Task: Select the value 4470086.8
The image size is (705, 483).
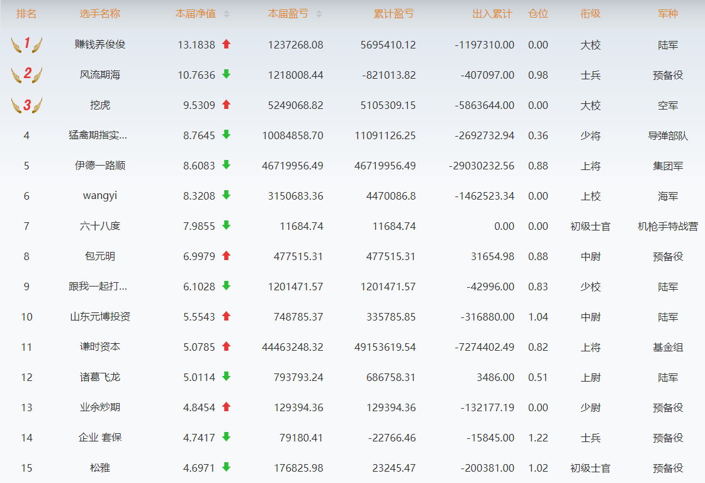Action: [x=391, y=196]
